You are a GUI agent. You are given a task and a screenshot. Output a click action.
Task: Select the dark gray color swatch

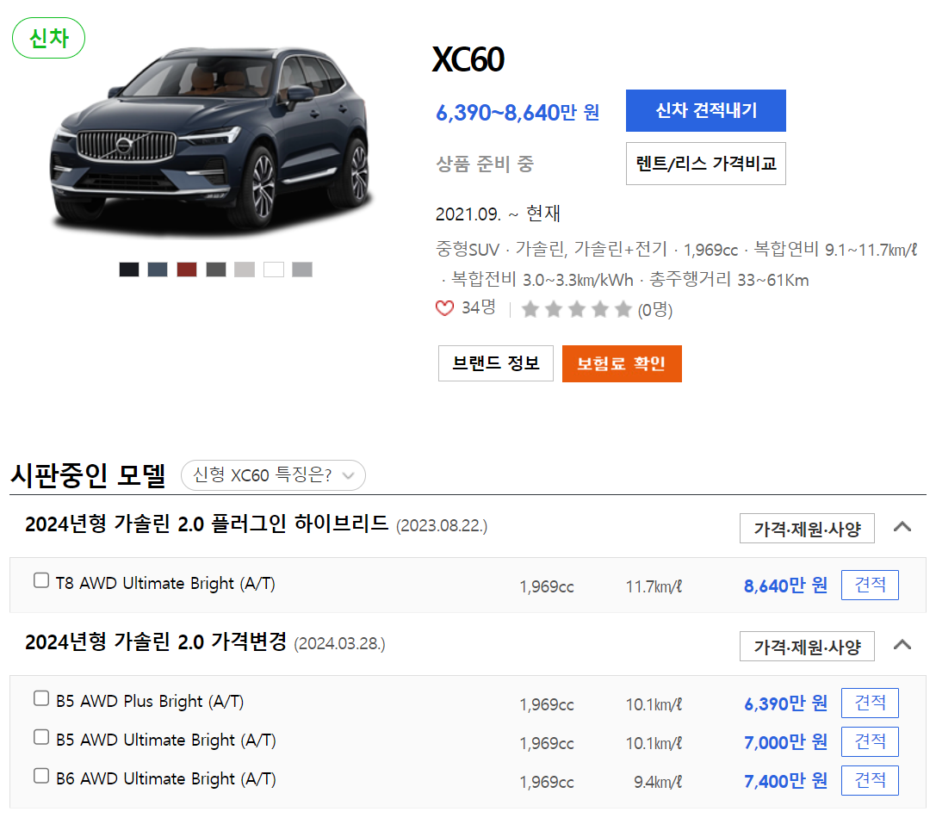[x=216, y=270]
